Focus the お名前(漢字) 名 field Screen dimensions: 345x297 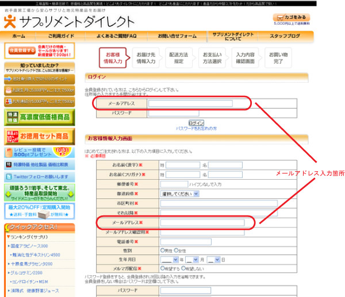225,165
